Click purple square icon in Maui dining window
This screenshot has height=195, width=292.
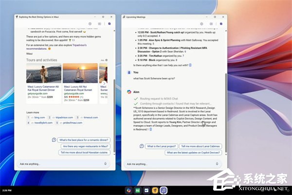point(109,24)
